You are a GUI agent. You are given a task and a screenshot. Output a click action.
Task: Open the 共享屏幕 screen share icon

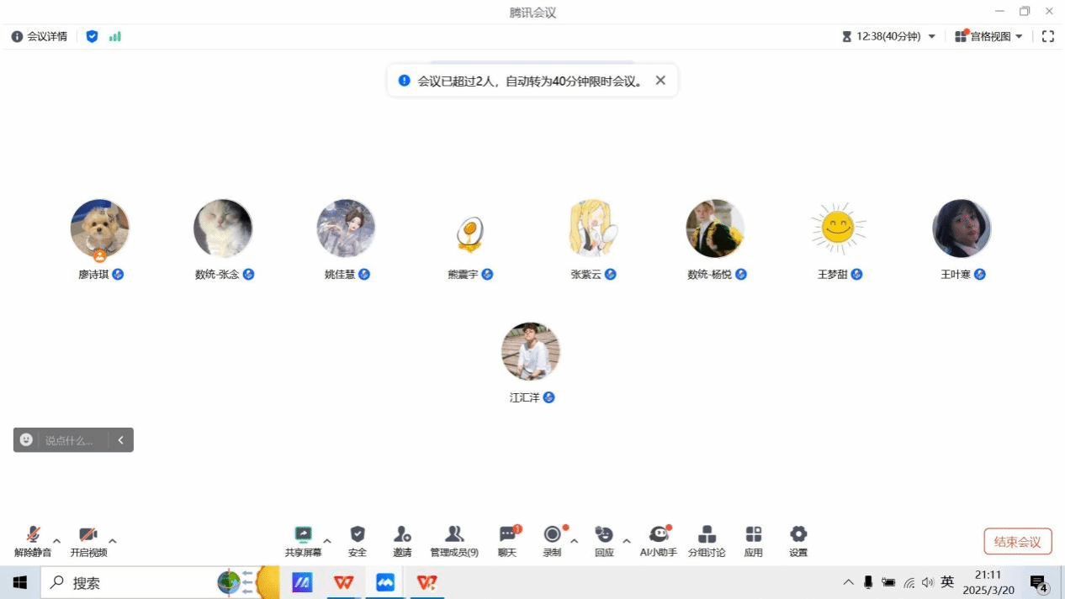pos(303,535)
